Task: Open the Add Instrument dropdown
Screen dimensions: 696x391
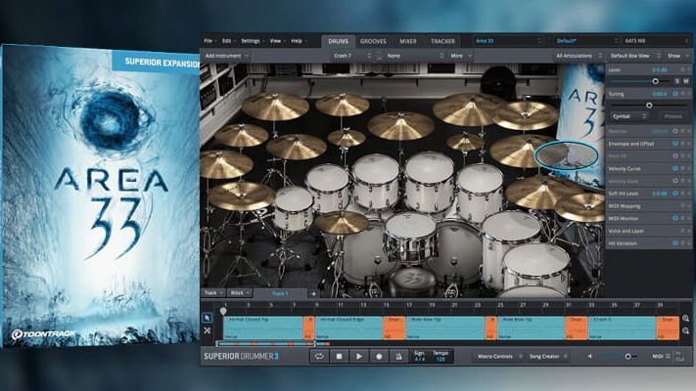Action: (x=226, y=56)
